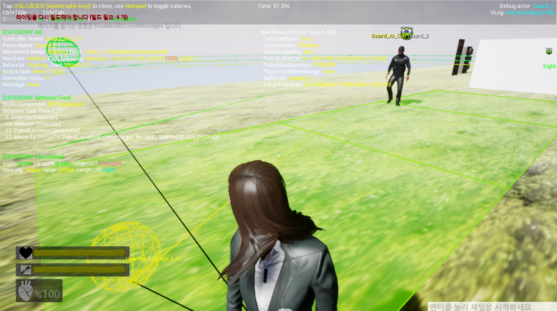Click the DisableAllScreenMessages hint text
This screenshot has height=311, width=557.
[x=109, y=26]
